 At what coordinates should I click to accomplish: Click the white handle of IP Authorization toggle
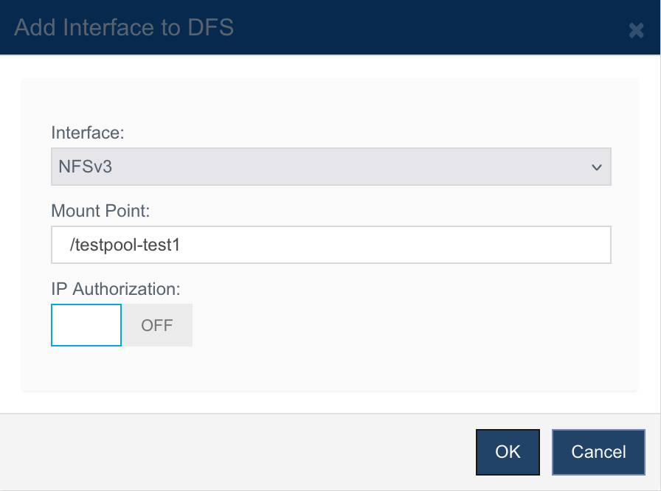[86, 325]
